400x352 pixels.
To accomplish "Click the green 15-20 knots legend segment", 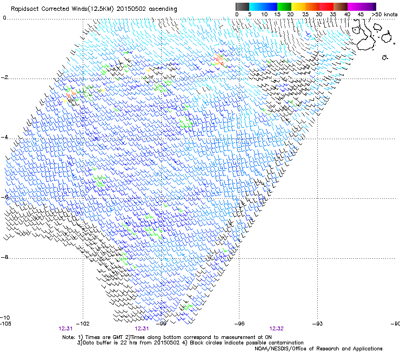I will click(284, 6).
